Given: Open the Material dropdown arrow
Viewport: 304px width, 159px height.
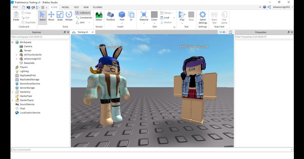Looking at the screenshot, I should pyautogui.click(x=144, y=23).
